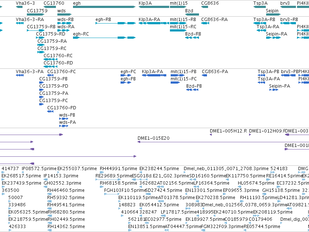Screen dimensions: 309x232
Task: Click the brv3-RB transcript label
Action: click(289, 20)
